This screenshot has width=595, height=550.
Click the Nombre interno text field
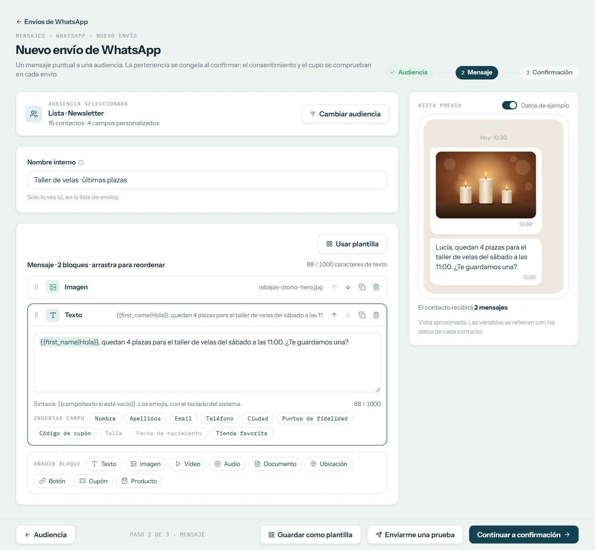pyautogui.click(x=207, y=180)
